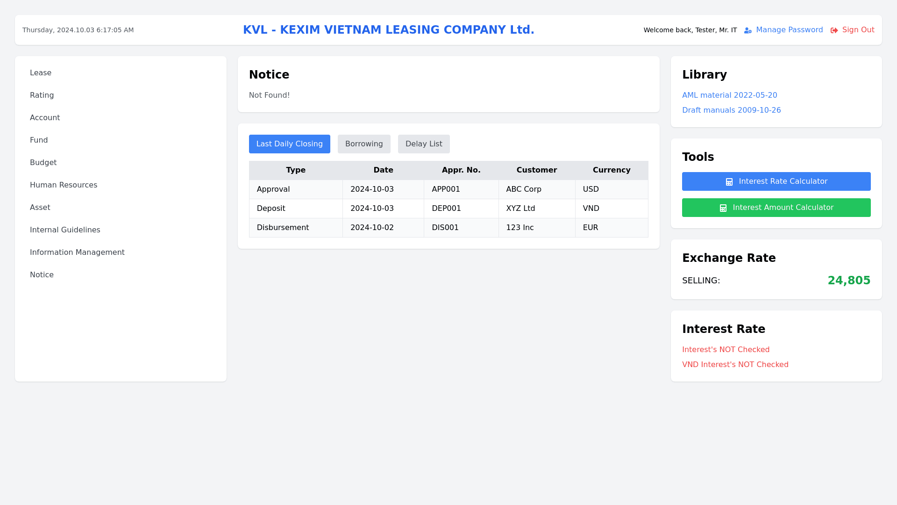
Task: Click the 24,805 selling exchange rate
Action: coord(848,281)
